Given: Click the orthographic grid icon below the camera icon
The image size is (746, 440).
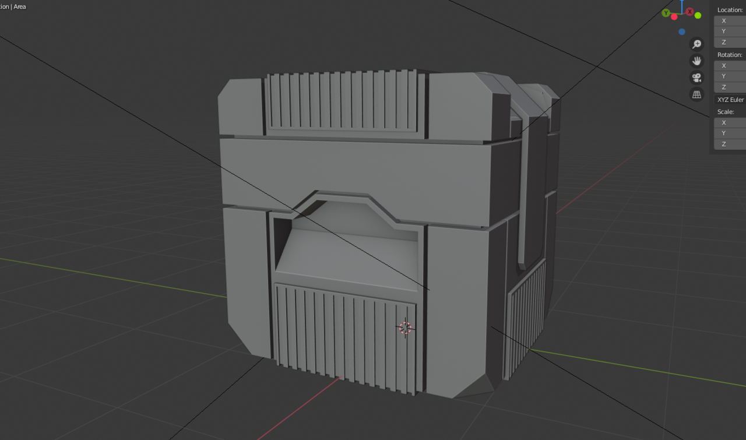Looking at the screenshot, I should click(696, 94).
